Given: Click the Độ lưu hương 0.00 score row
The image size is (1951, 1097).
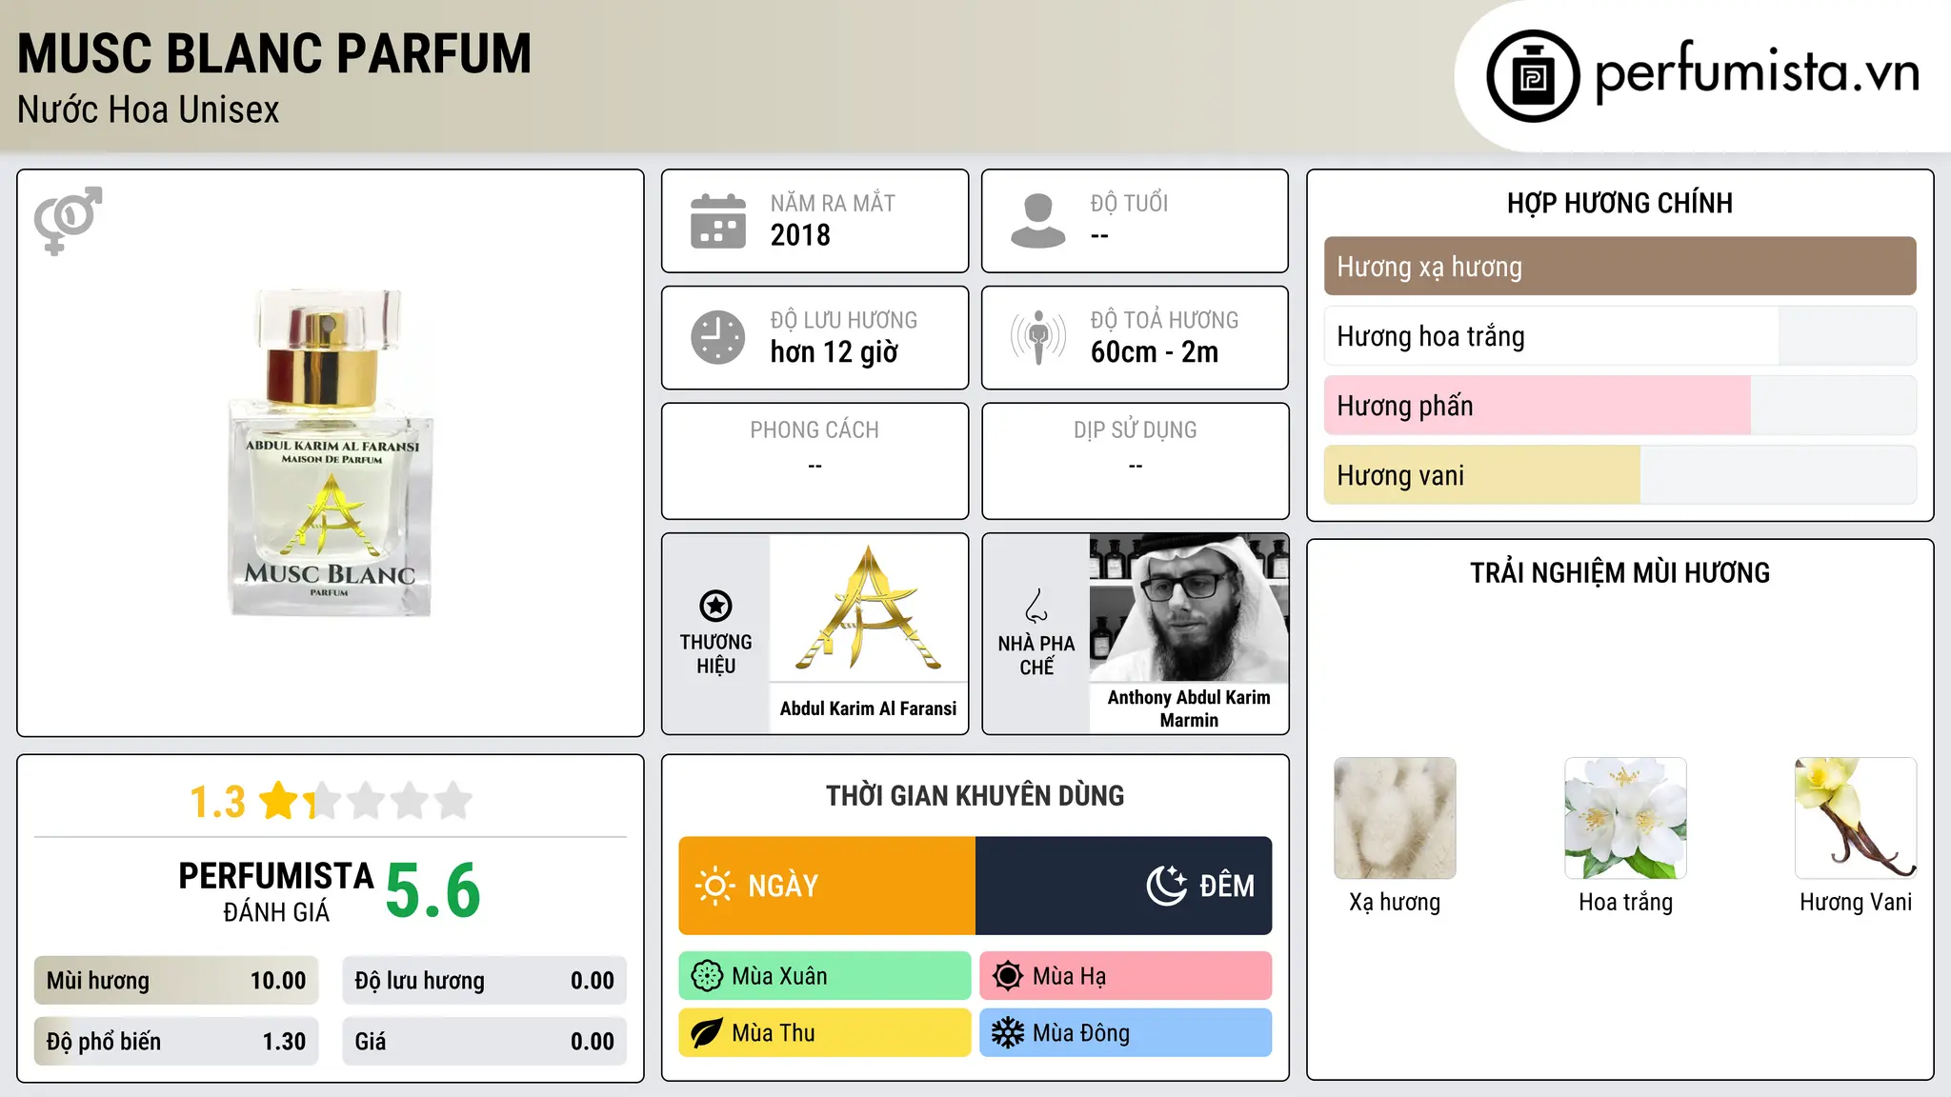Looking at the screenshot, I should point(484,981).
